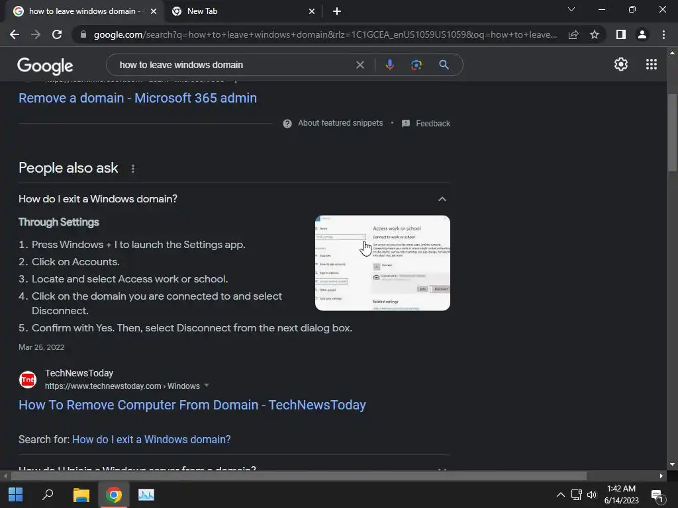
Task: Click the Feedback flag icon
Action: pos(406,124)
